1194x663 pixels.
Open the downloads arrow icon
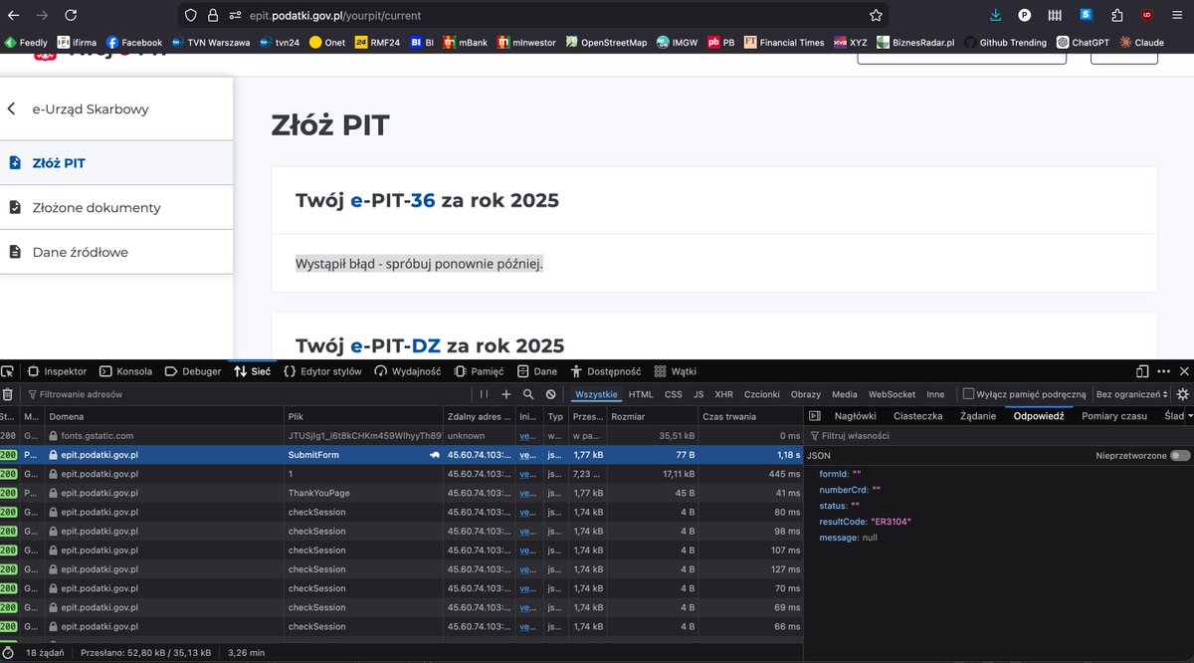coord(996,16)
